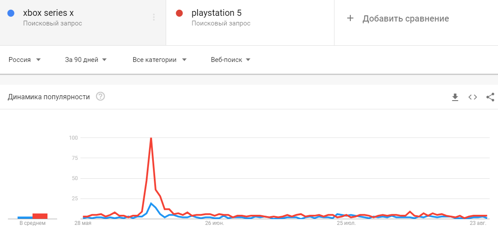Open the Веб-поиск search type dropdown
Screen dimensions: 498x235
pos(230,60)
